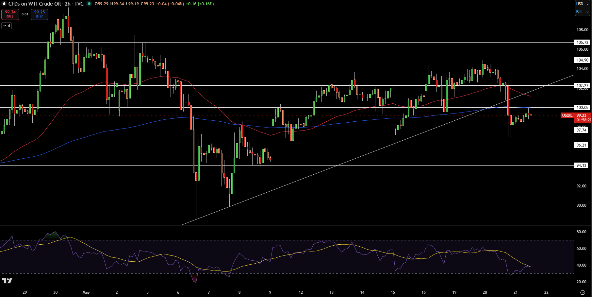Select the 100.05 horizontal line price label
This screenshot has height=297, width=592.
click(x=582, y=108)
